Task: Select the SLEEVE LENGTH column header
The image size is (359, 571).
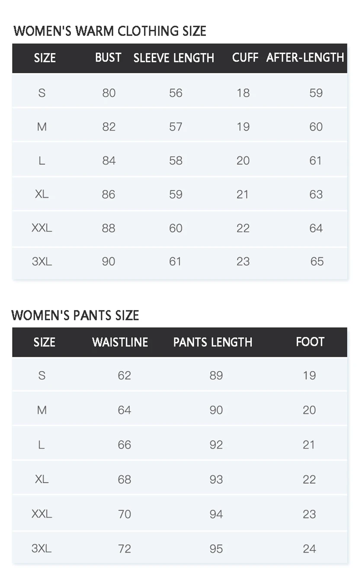Action: 174,58
